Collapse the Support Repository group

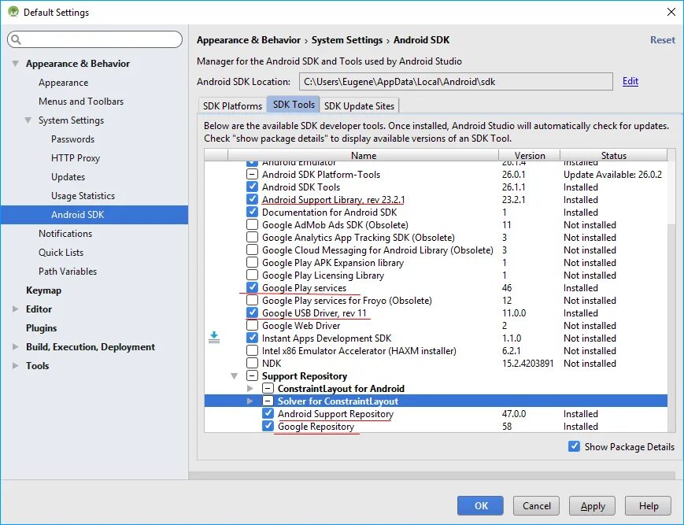[x=235, y=376]
